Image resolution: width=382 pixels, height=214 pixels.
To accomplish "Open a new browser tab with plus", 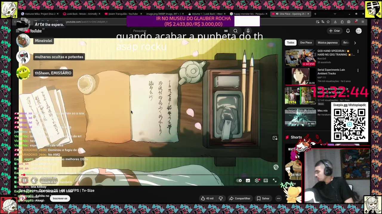I will [315, 14].
